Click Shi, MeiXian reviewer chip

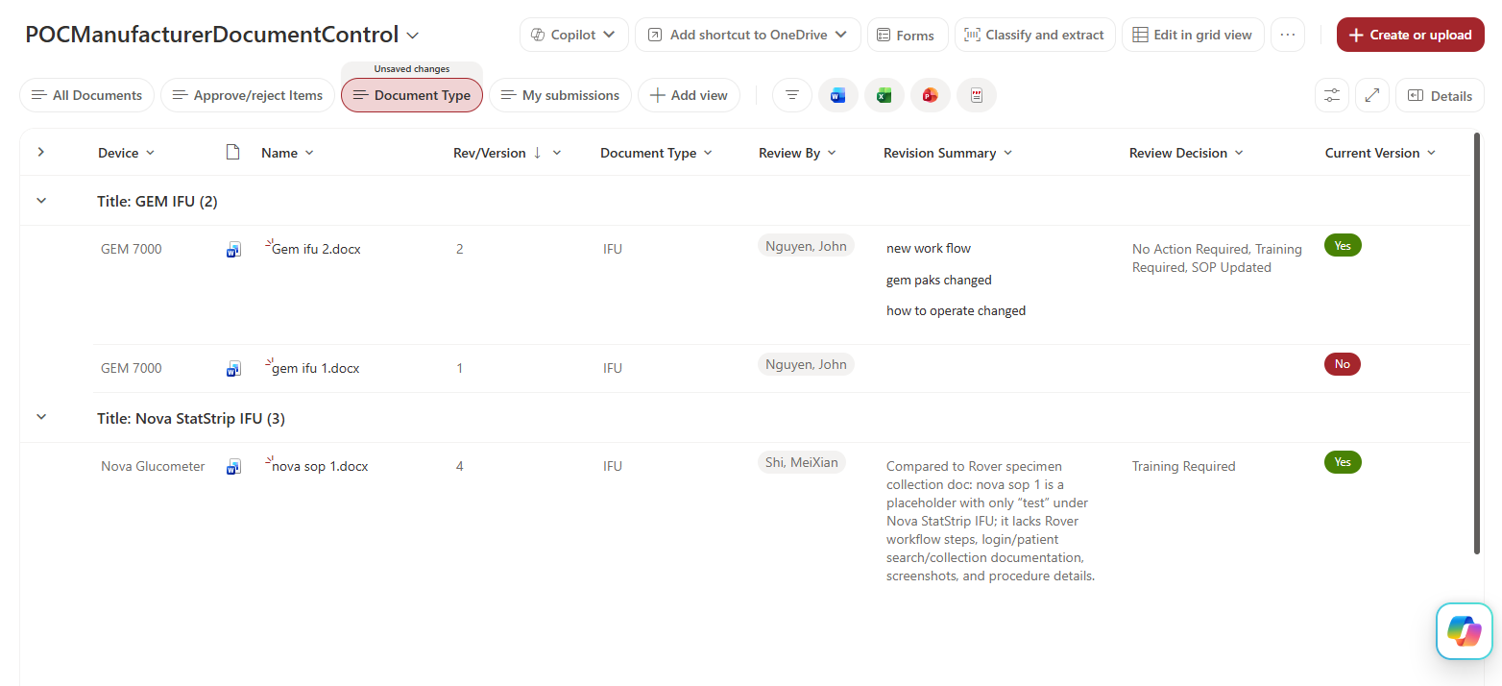[x=802, y=462]
